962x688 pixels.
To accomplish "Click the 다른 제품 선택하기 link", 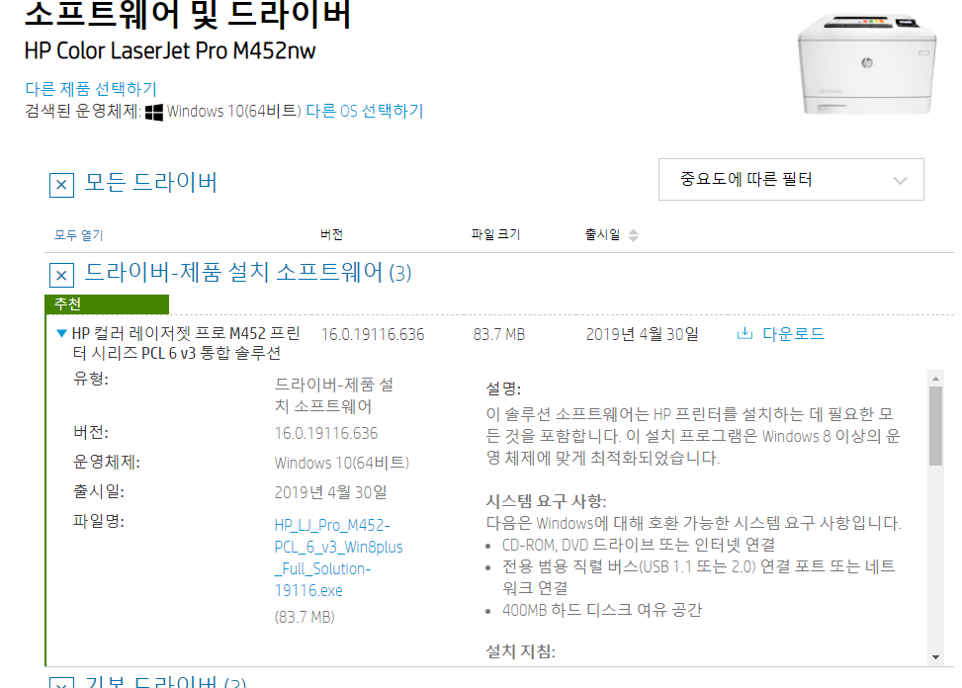I will coord(91,89).
